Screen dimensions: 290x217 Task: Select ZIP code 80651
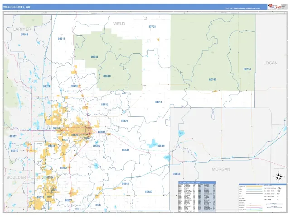63,168
